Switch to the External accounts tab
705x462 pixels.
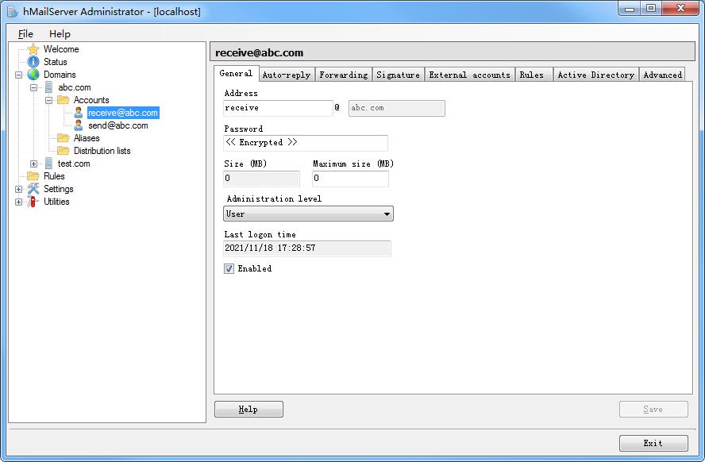tap(469, 75)
